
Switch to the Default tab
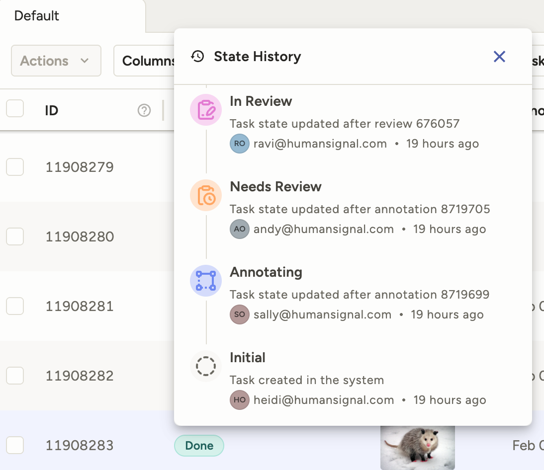[x=36, y=15]
